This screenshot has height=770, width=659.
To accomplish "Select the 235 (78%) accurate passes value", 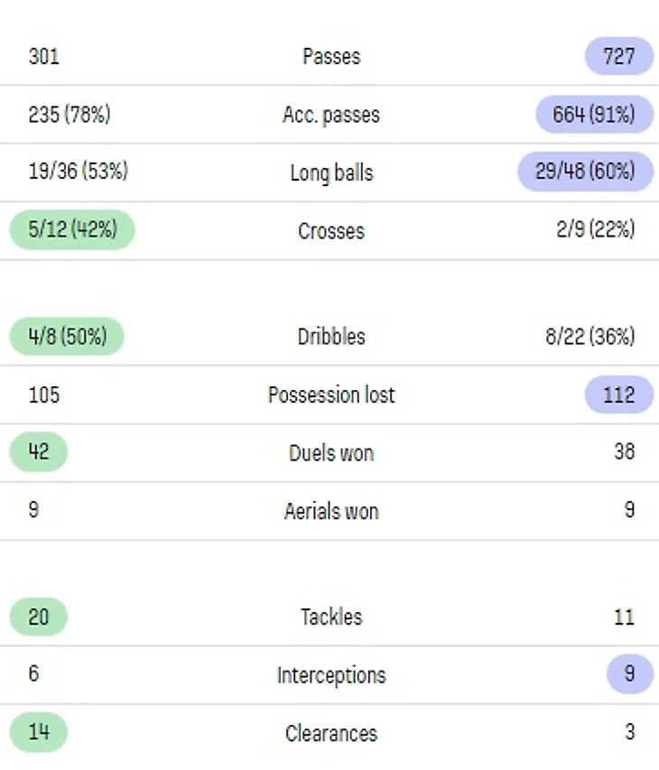I will click(x=70, y=116).
